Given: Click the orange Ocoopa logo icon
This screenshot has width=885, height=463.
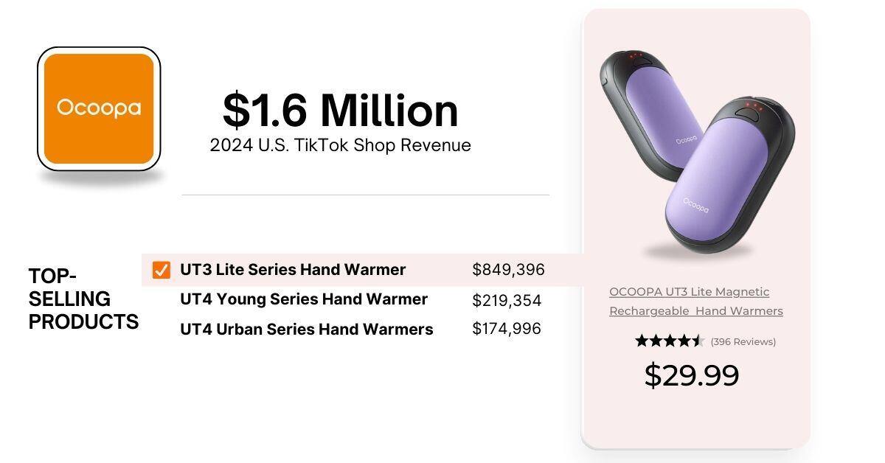Looking at the screenshot, I should (99, 108).
